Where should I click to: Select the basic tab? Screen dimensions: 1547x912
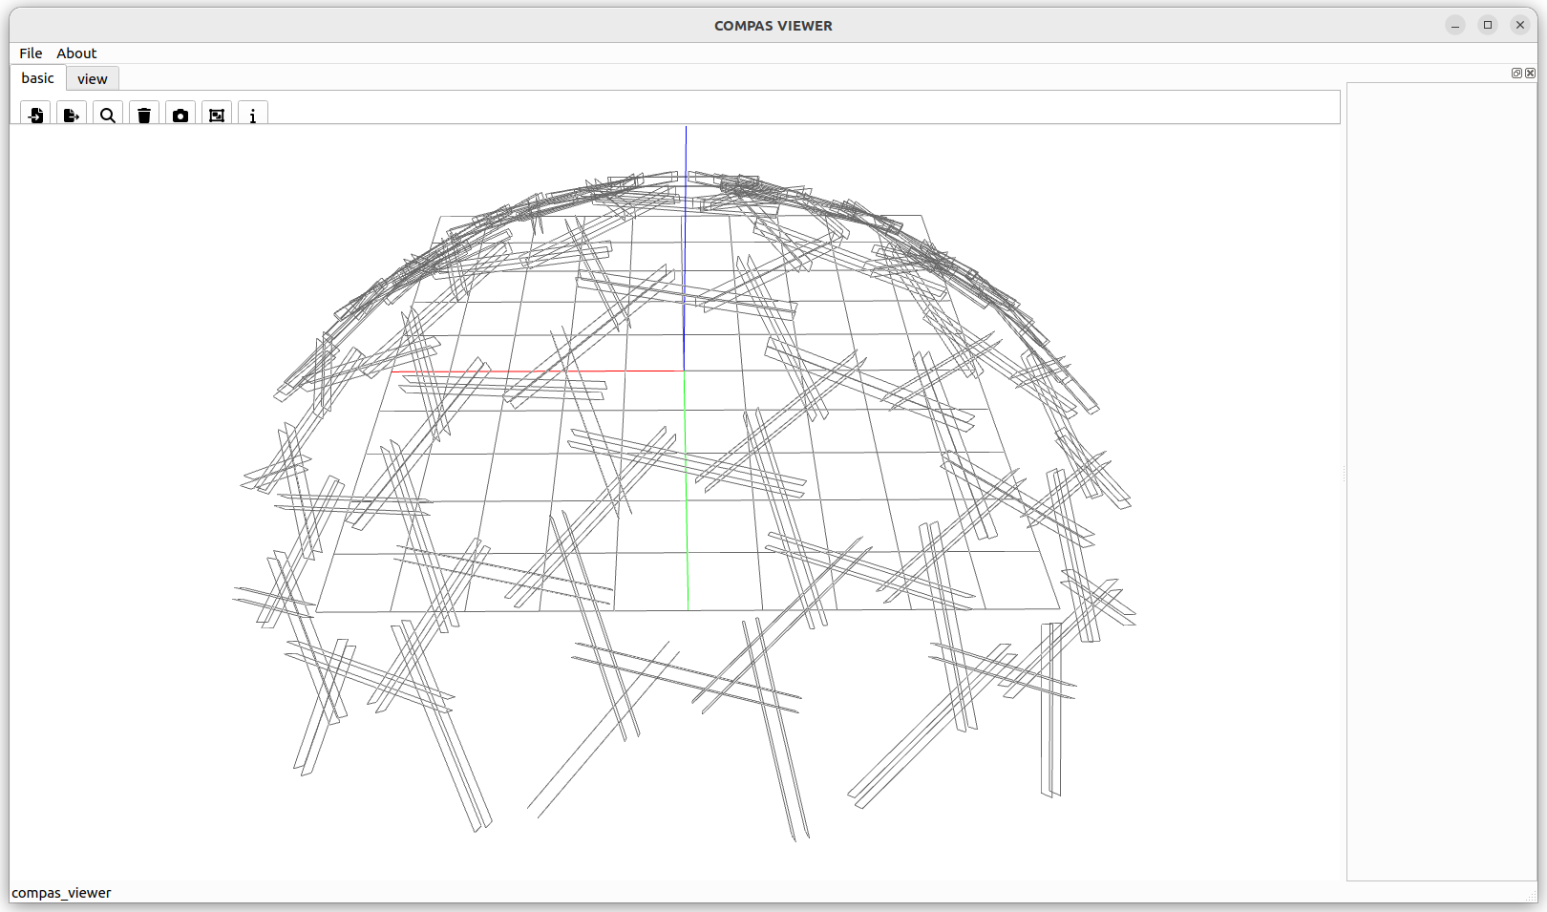pos(36,77)
